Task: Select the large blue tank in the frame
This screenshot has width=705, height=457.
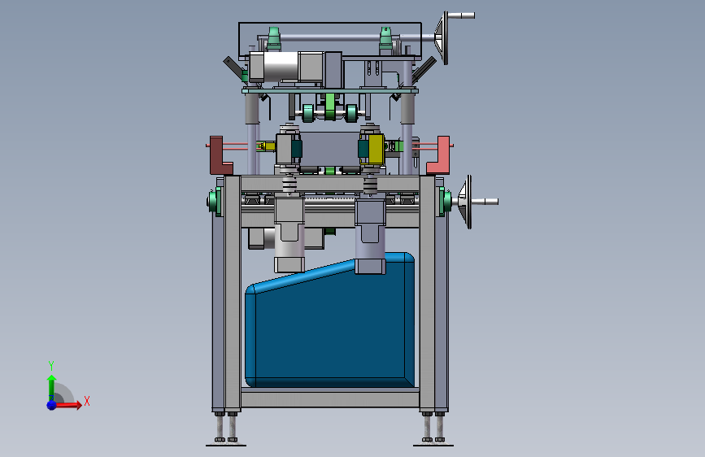Action: (330, 320)
